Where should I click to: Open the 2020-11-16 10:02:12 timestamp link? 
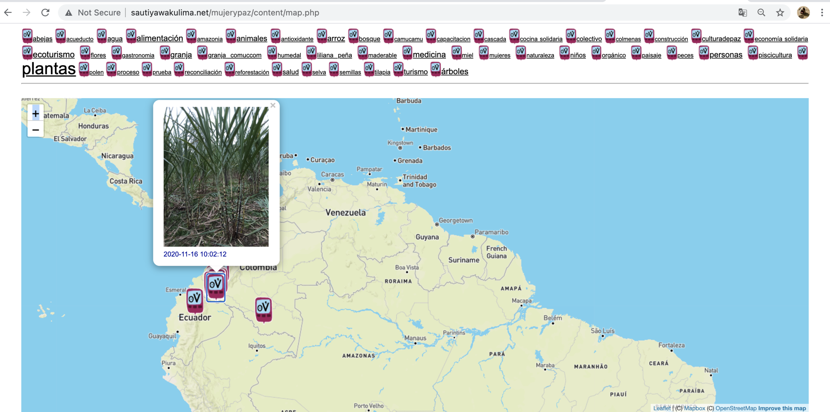pyautogui.click(x=195, y=254)
